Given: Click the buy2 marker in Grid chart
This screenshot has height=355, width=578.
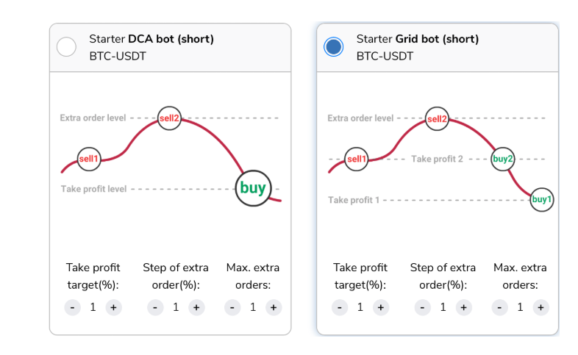Looking at the screenshot, I should click(503, 159).
